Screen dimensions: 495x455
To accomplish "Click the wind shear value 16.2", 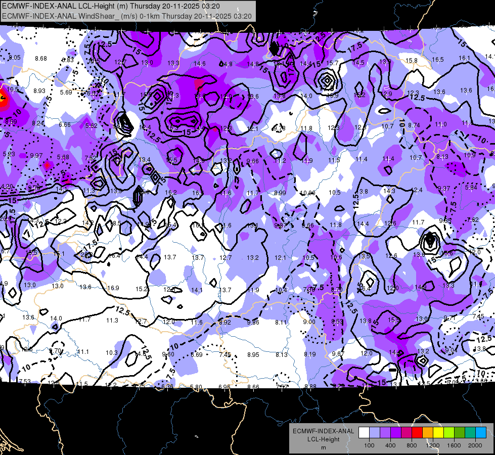I will coord(171,192).
